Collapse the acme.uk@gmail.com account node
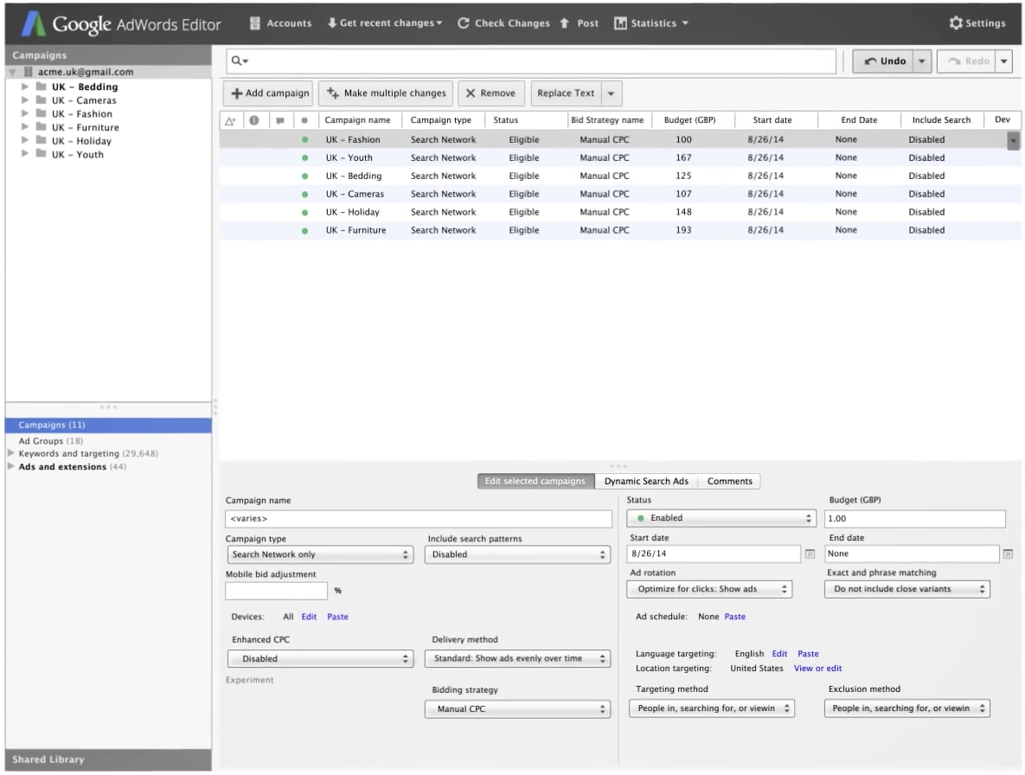Viewport: 1025px width, 775px height. 12,72
